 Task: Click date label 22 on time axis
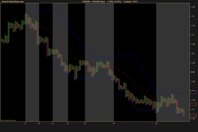click(68, 123)
